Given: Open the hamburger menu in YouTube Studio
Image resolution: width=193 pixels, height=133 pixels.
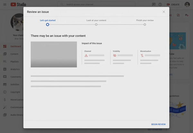Looking at the screenshot, I should (5, 5).
